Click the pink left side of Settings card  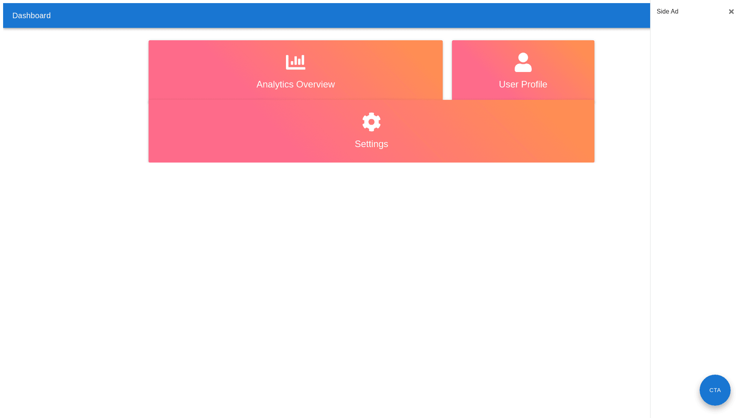186,132
